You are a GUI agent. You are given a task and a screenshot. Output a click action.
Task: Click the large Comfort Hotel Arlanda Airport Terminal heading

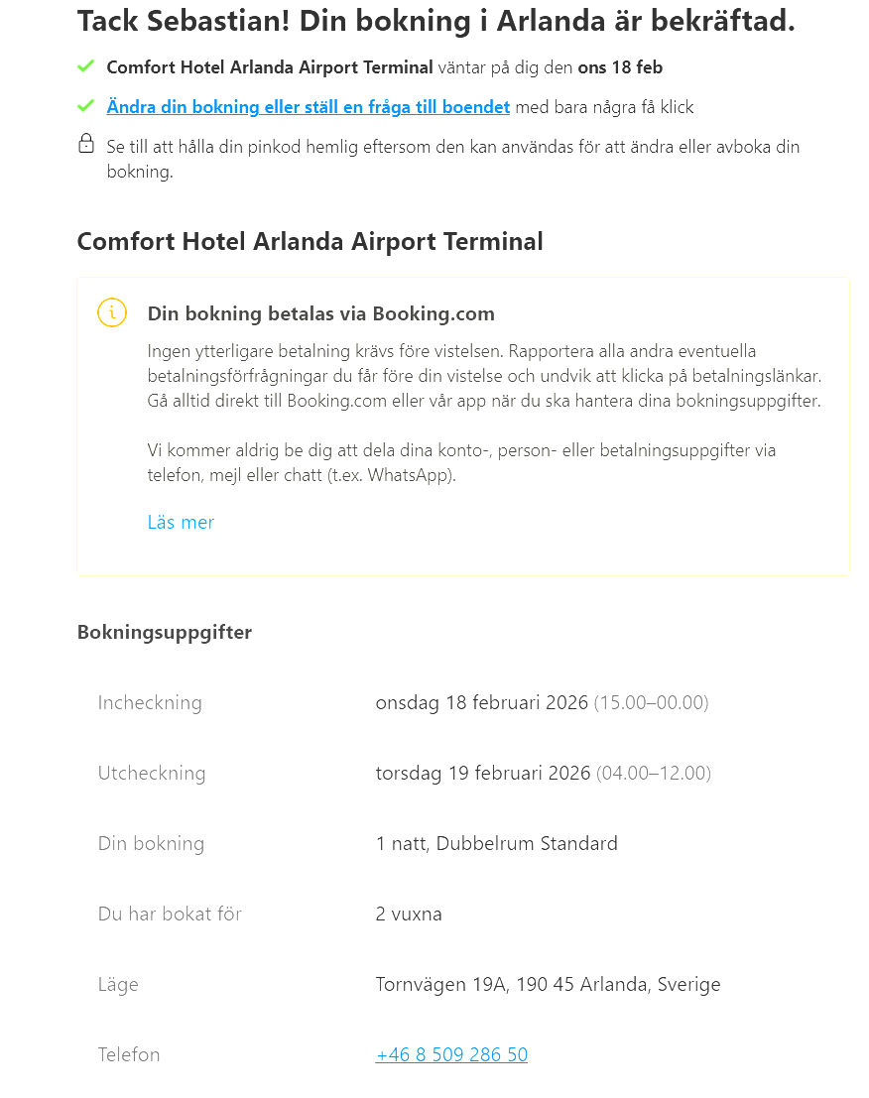click(x=310, y=241)
